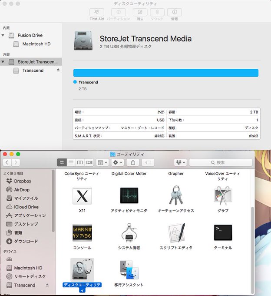
Task: Eject Transcend from Finder sidebar
Action: [x=47, y=285]
